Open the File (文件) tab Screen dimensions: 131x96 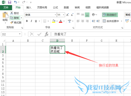pyautogui.click(x=6, y=8)
